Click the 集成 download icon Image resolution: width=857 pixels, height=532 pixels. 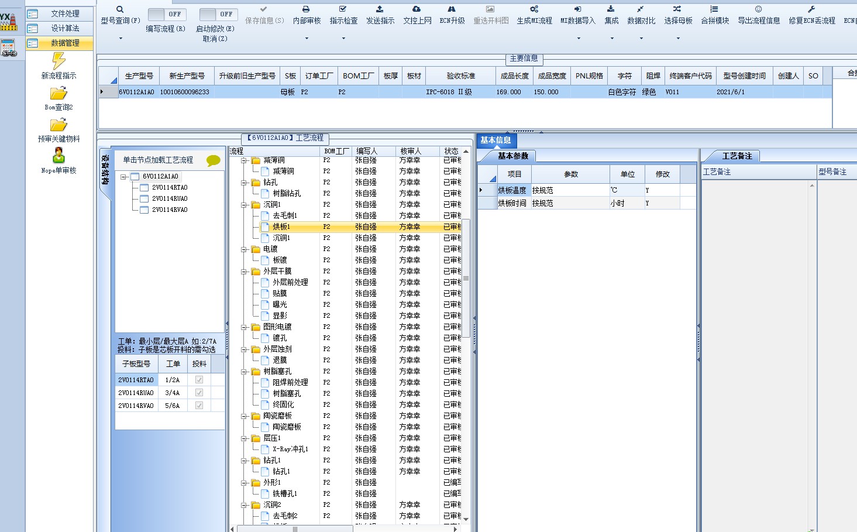point(611,9)
